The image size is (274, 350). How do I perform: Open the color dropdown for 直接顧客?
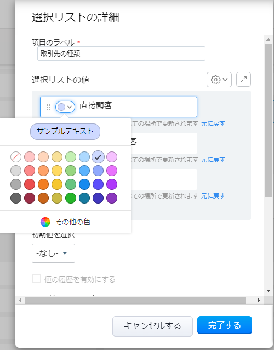(x=65, y=107)
